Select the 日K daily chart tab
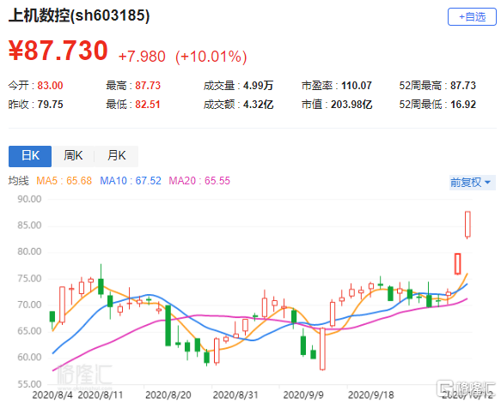Image resolution: width=501 pixels, height=403 pixels. (30, 156)
